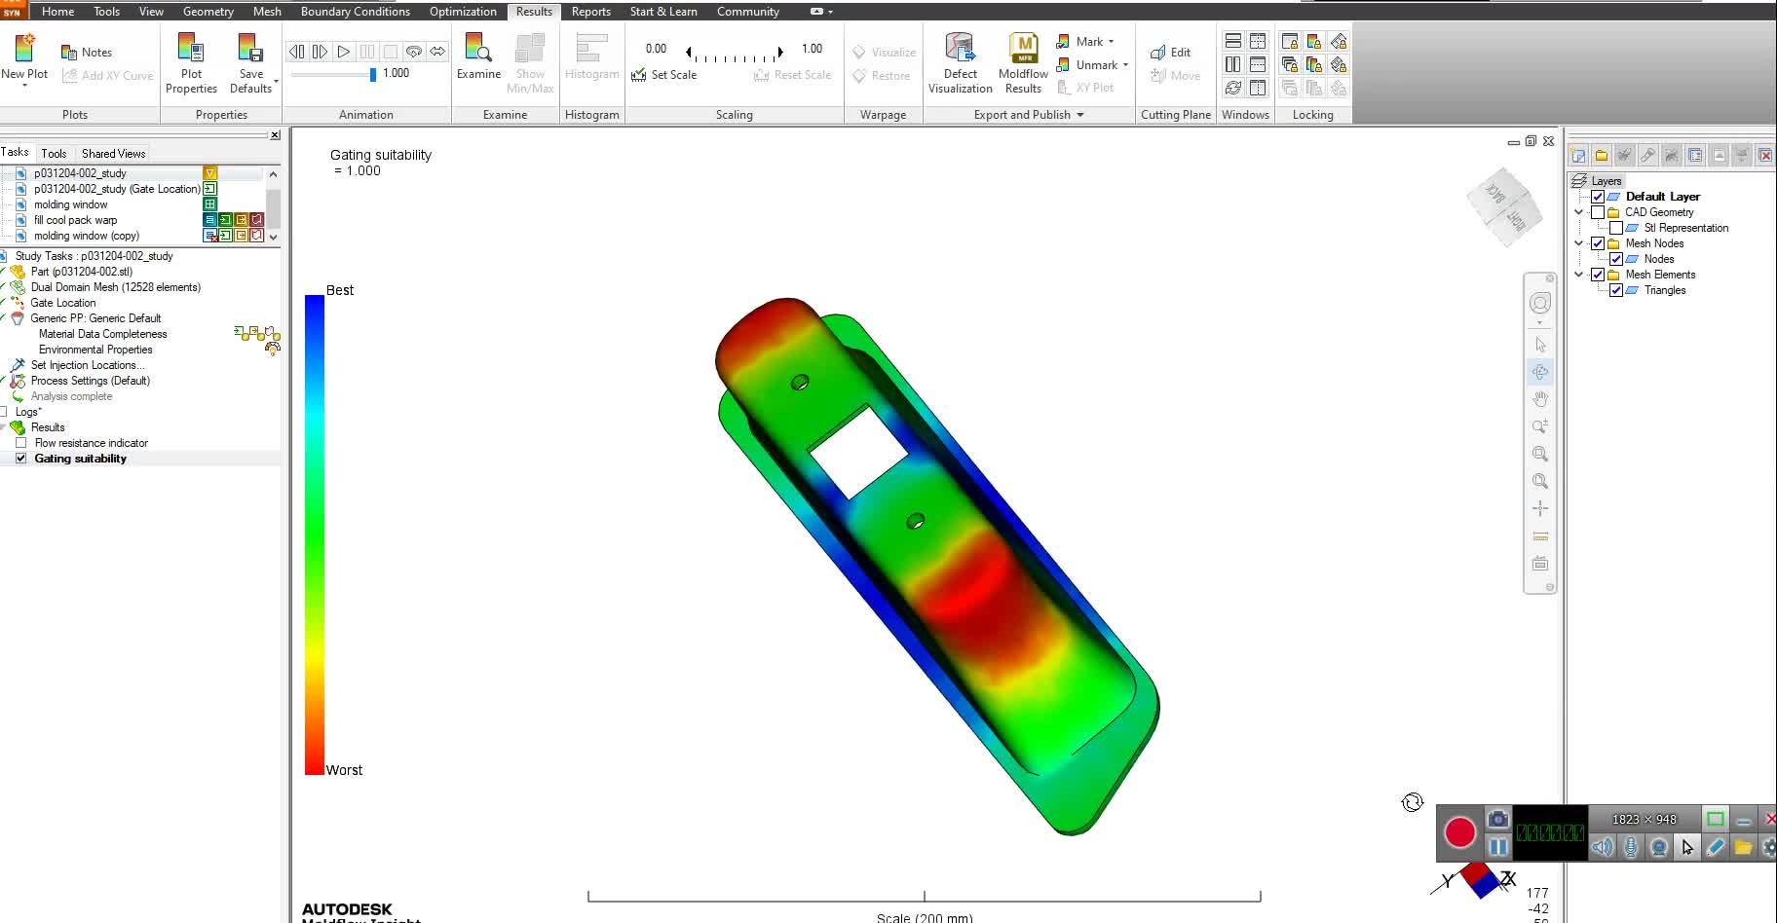Activate the Orbit tool in navigation bar

click(x=1540, y=372)
